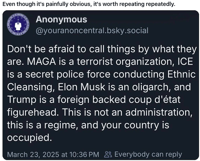Image resolution: width=200 pixels, height=161 pixels.
Task: Click the word Trump in the post
Action: click(22, 100)
